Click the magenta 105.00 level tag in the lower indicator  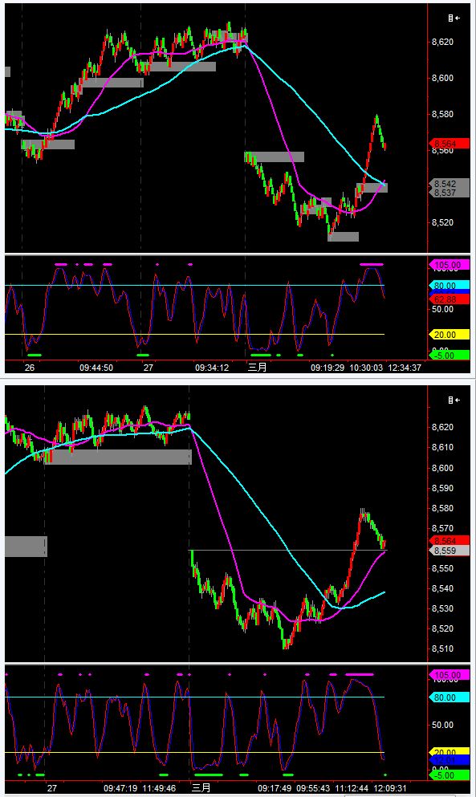[450, 676]
